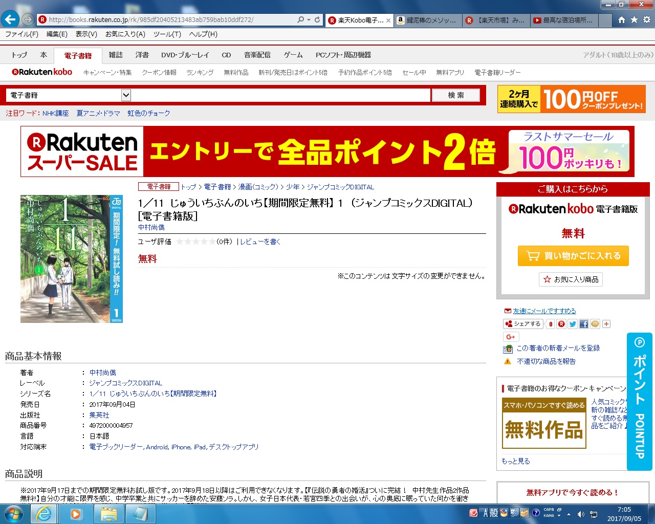This screenshot has width=655, height=524.
Task: Click the IME help question mark icon
Action: (536, 513)
